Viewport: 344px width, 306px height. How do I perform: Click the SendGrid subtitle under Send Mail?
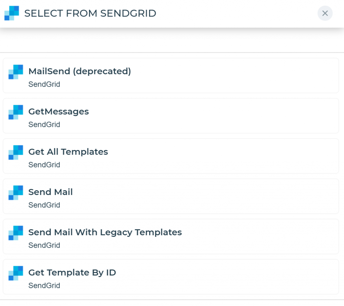pyautogui.click(x=44, y=205)
